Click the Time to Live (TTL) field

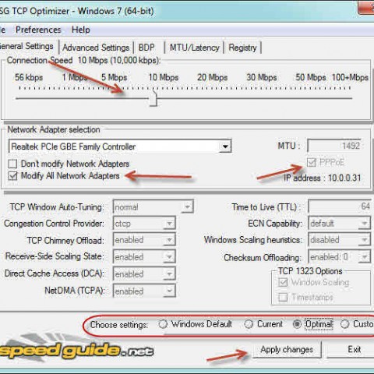point(340,206)
